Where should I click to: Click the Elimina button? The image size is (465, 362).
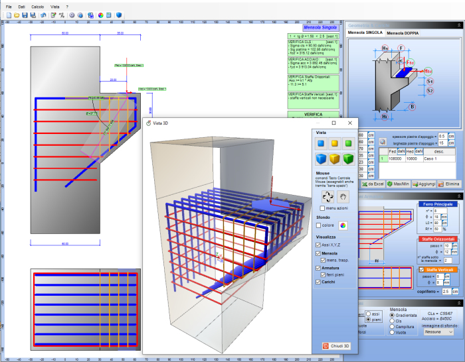(449, 184)
